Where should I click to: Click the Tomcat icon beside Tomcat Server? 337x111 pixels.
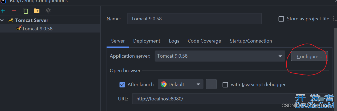point(11,20)
